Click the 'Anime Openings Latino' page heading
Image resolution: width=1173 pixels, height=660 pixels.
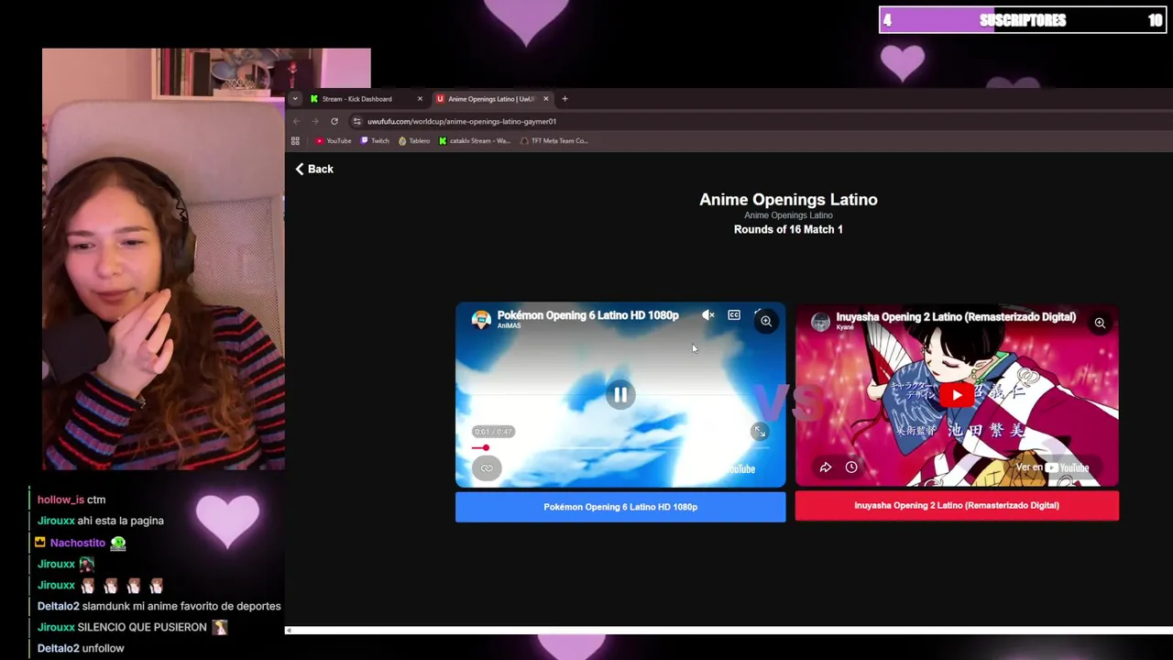pyautogui.click(x=788, y=200)
